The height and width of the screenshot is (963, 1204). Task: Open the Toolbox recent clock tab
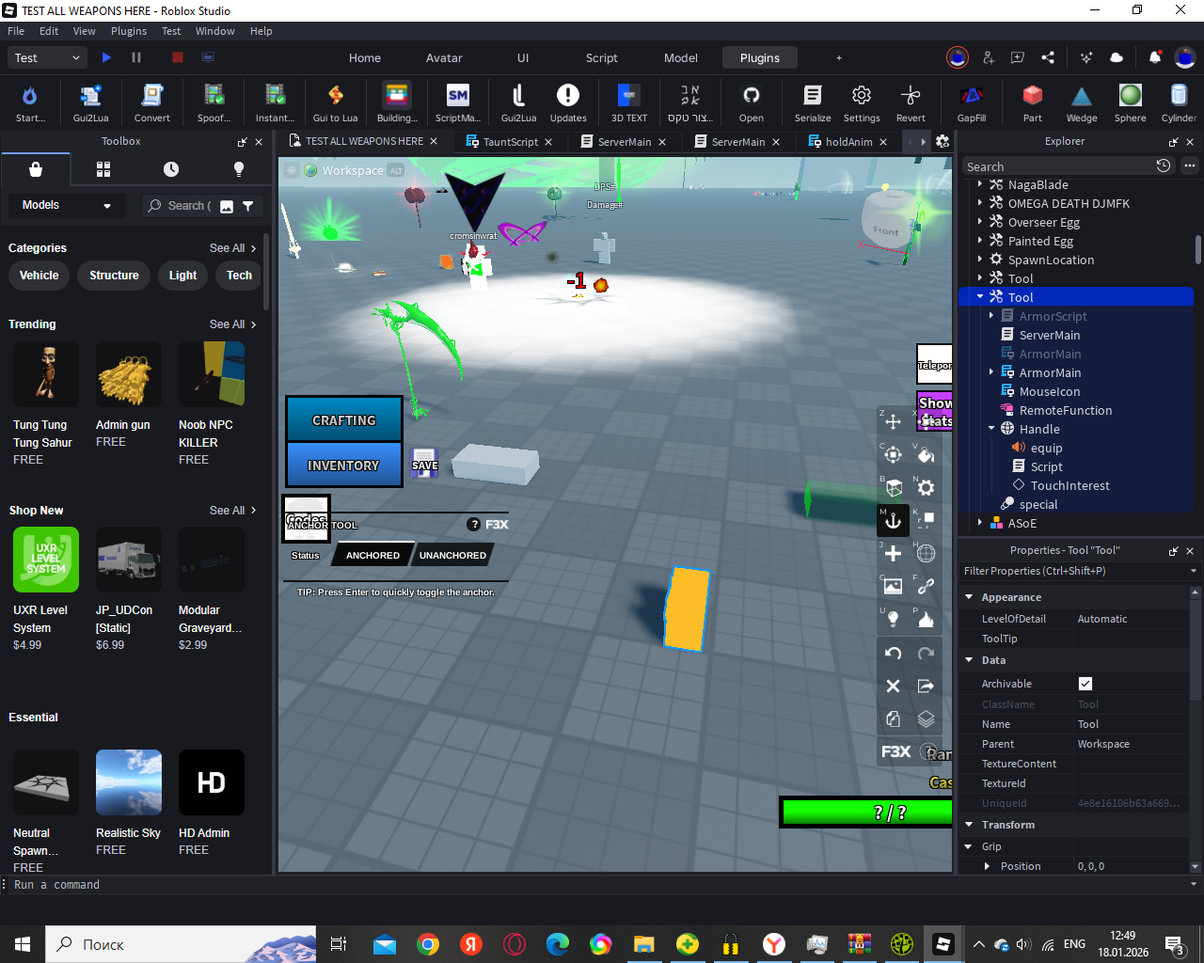click(x=171, y=169)
